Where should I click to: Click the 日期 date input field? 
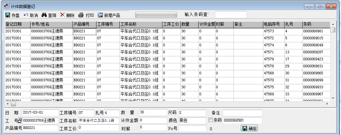(40, 112)
